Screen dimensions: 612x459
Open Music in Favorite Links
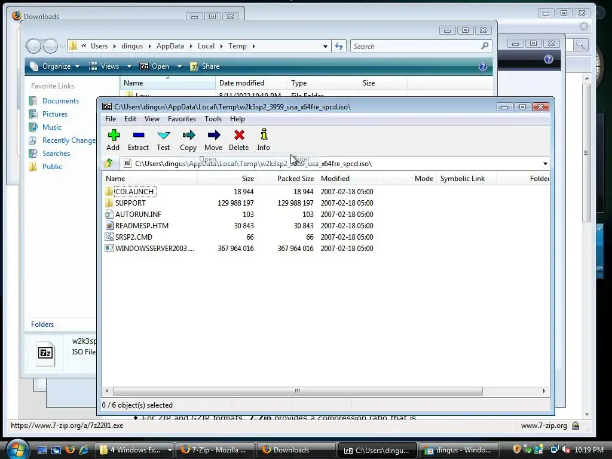tap(52, 127)
